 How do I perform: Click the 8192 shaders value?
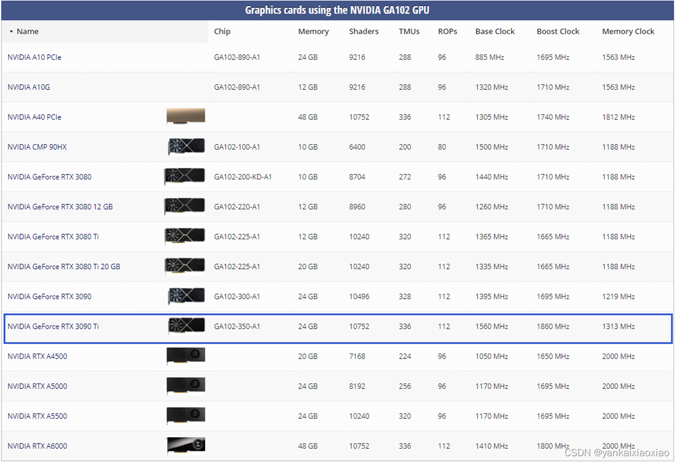pyautogui.click(x=357, y=387)
